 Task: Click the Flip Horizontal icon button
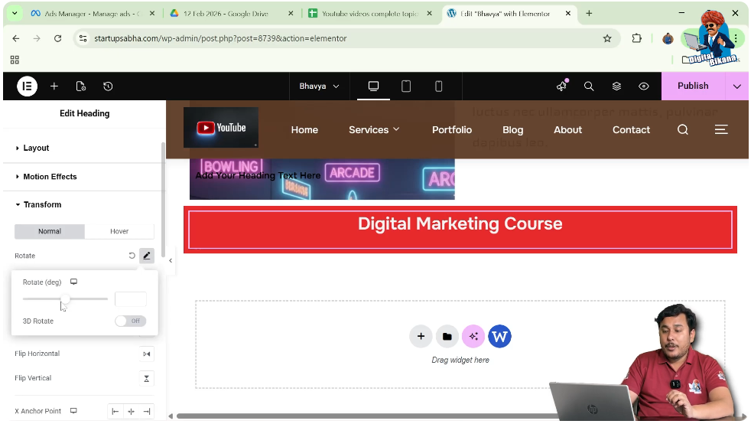tap(146, 354)
